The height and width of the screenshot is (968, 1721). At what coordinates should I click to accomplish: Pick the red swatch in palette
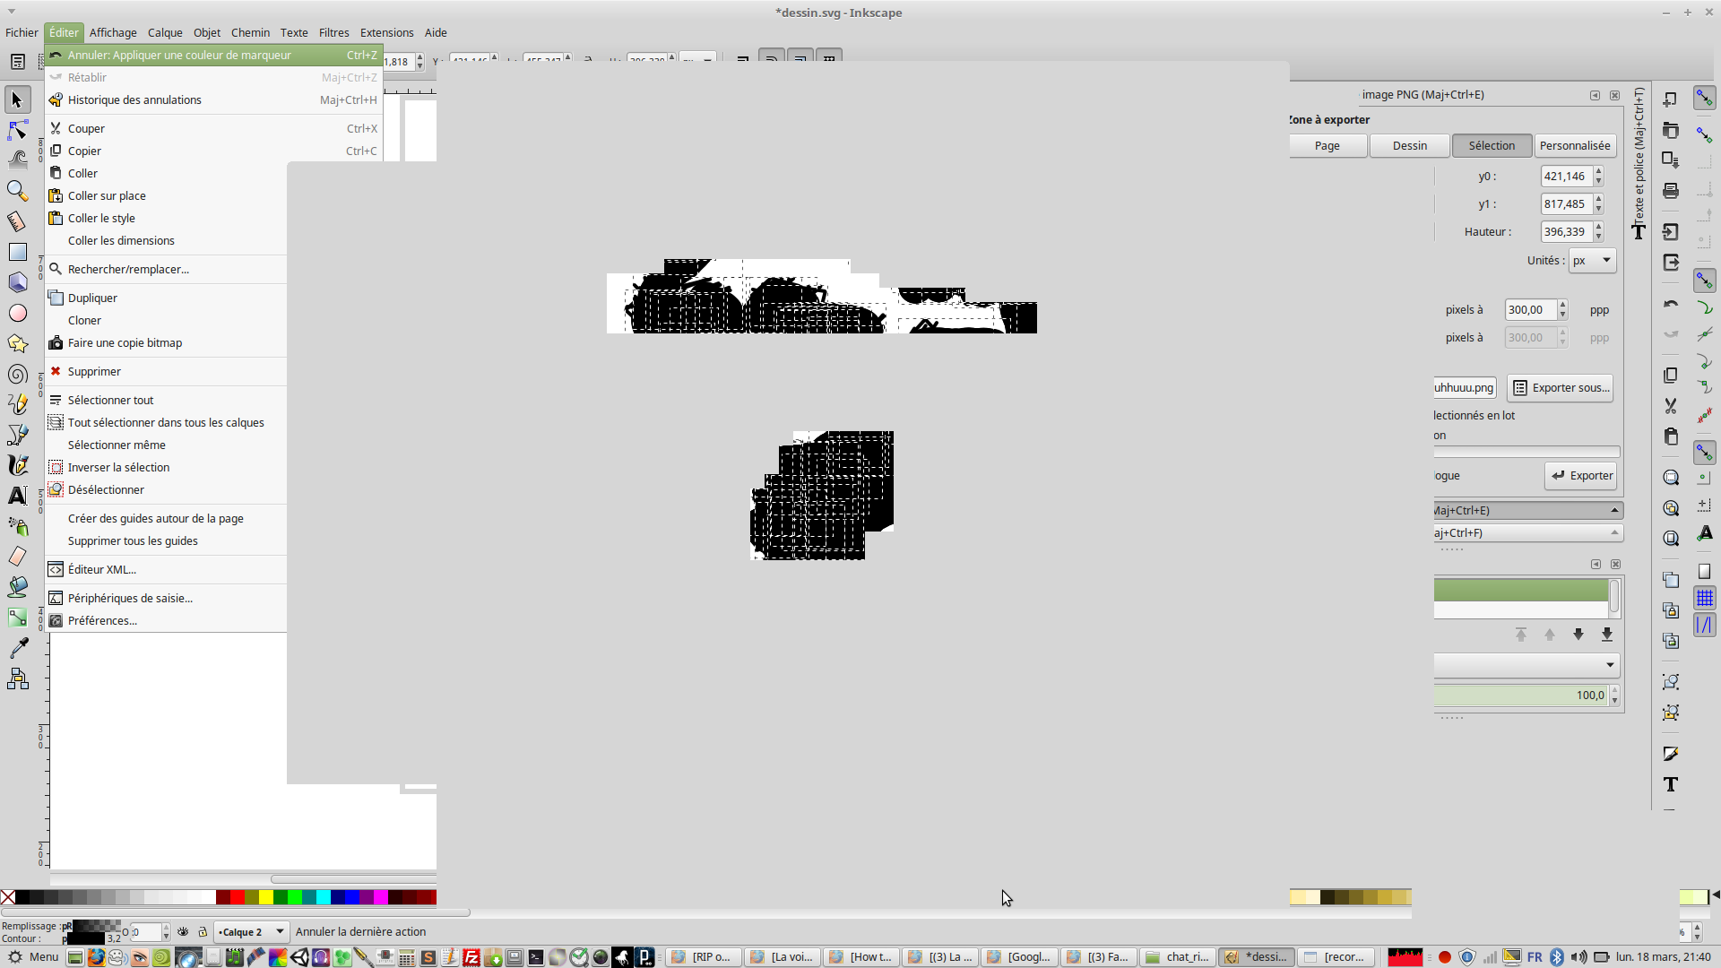[x=238, y=897]
